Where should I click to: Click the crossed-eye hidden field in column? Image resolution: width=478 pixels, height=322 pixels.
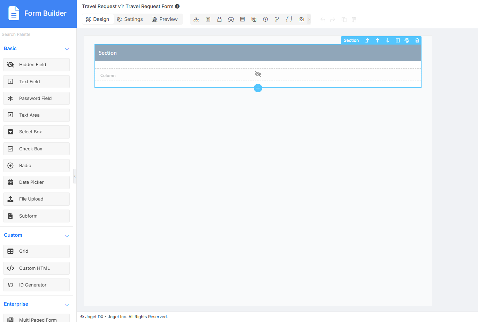coord(258,74)
